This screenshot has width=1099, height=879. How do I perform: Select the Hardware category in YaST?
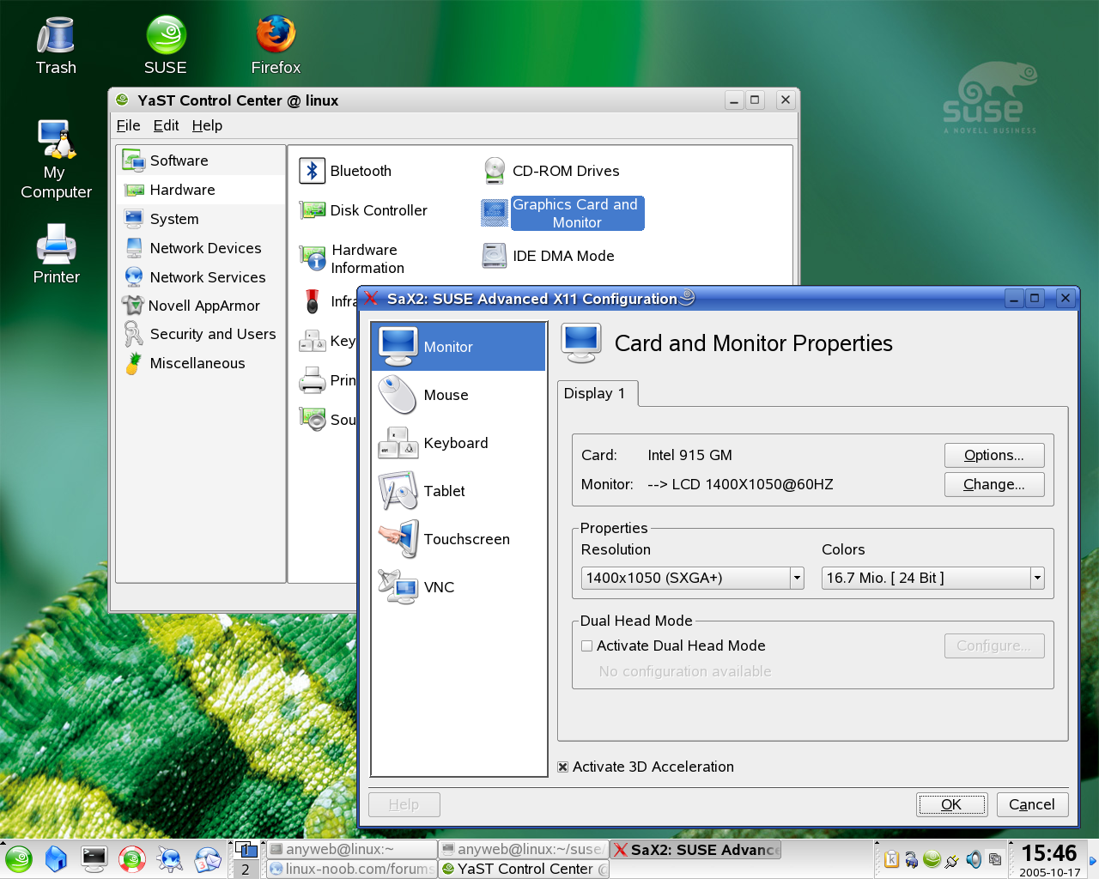[200, 190]
